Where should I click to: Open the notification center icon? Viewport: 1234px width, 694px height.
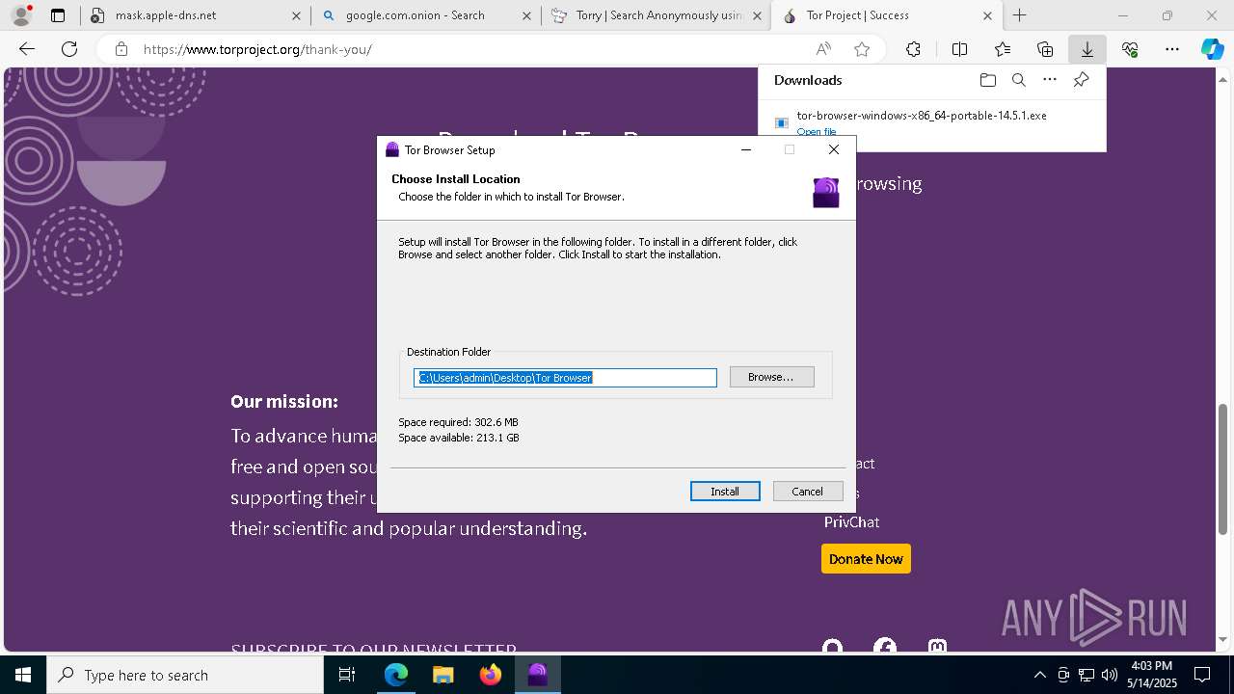coord(1202,675)
